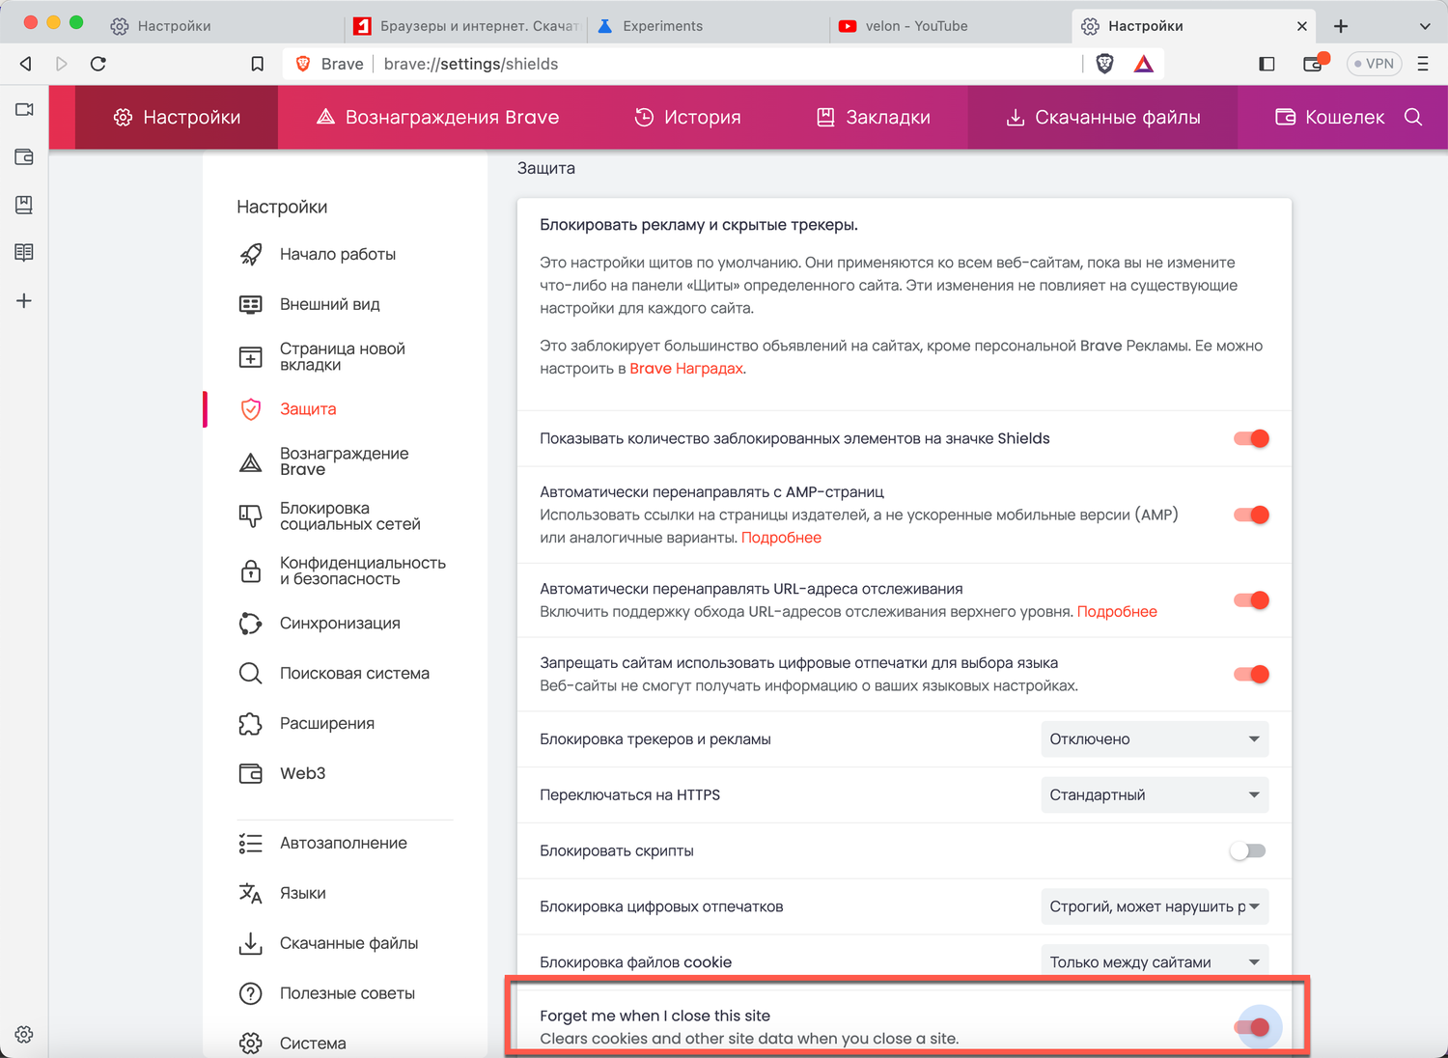This screenshot has width=1448, height=1058.
Task: Click the VPN button
Action: pyautogui.click(x=1374, y=64)
